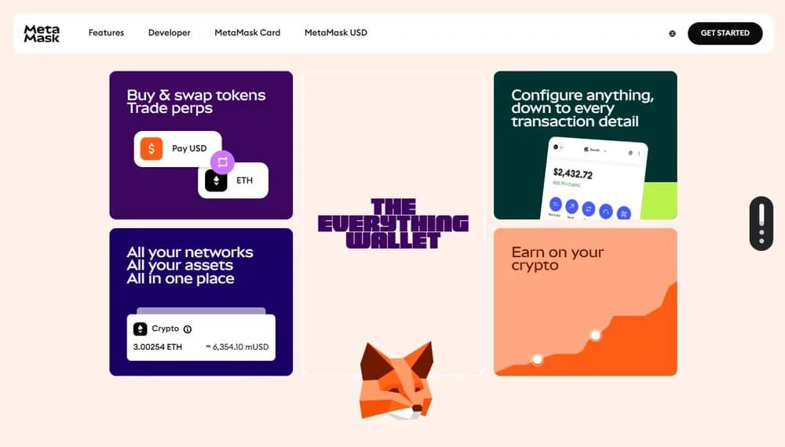Go to the MetaMask Card page
Image resolution: width=785 pixels, height=447 pixels.
tap(247, 33)
